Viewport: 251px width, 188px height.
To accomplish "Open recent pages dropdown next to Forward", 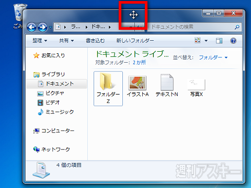I will (x=50, y=27).
